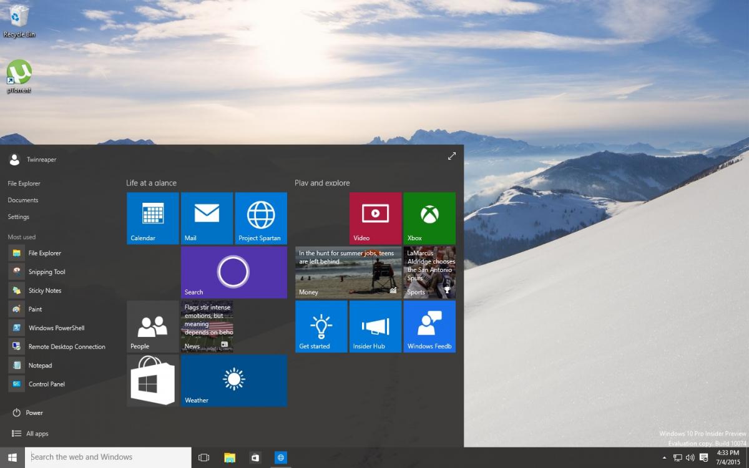The width and height of the screenshot is (749, 468).
Task: Select Snipping Tool from Most used
Action: click(x=46, y=272)
